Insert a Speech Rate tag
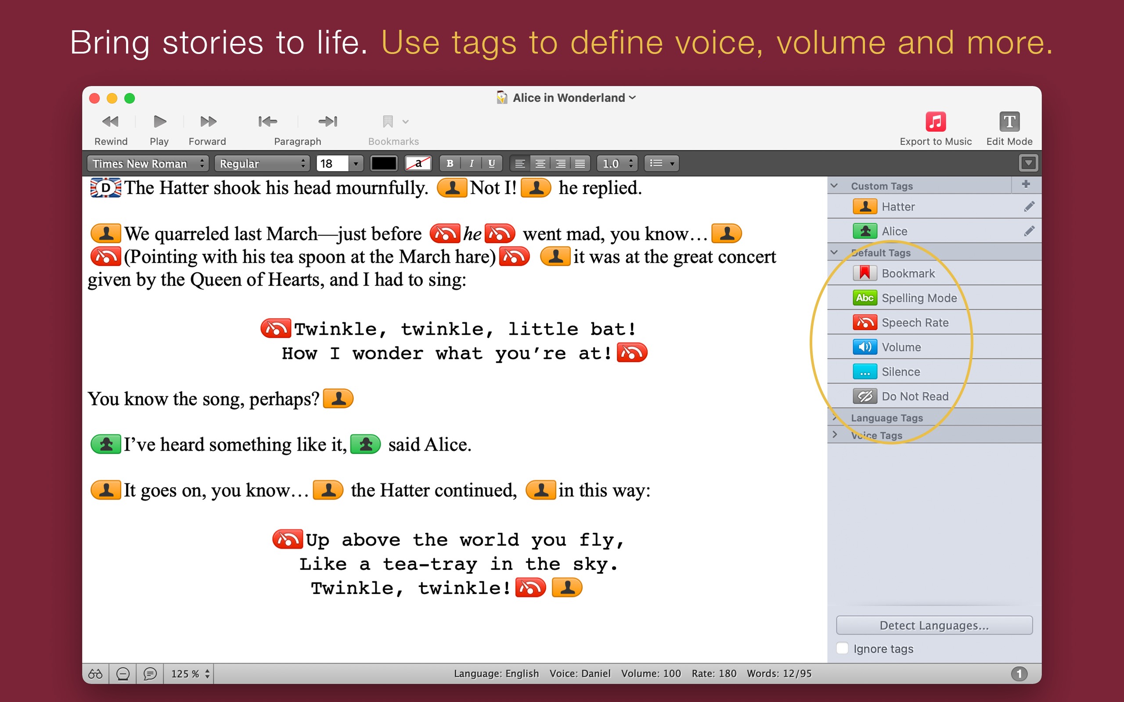 934,322
